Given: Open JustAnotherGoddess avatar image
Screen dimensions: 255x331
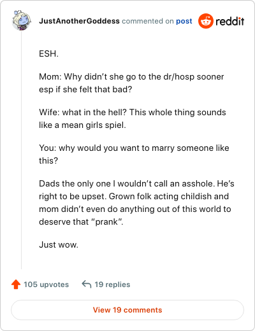Looking at the screenshot, I should (x=22, y=20).
